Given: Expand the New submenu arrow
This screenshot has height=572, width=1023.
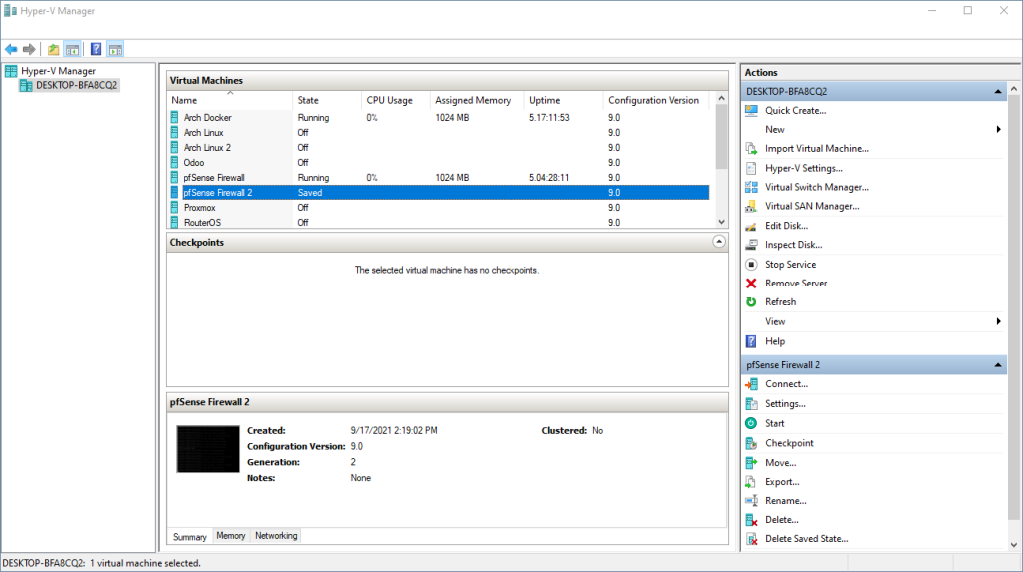Looking at the screenshot, I should point(998,129).
